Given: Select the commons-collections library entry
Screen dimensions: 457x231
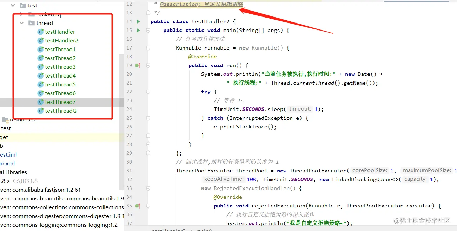Looking at the screenshot, I should coord(62,207).
